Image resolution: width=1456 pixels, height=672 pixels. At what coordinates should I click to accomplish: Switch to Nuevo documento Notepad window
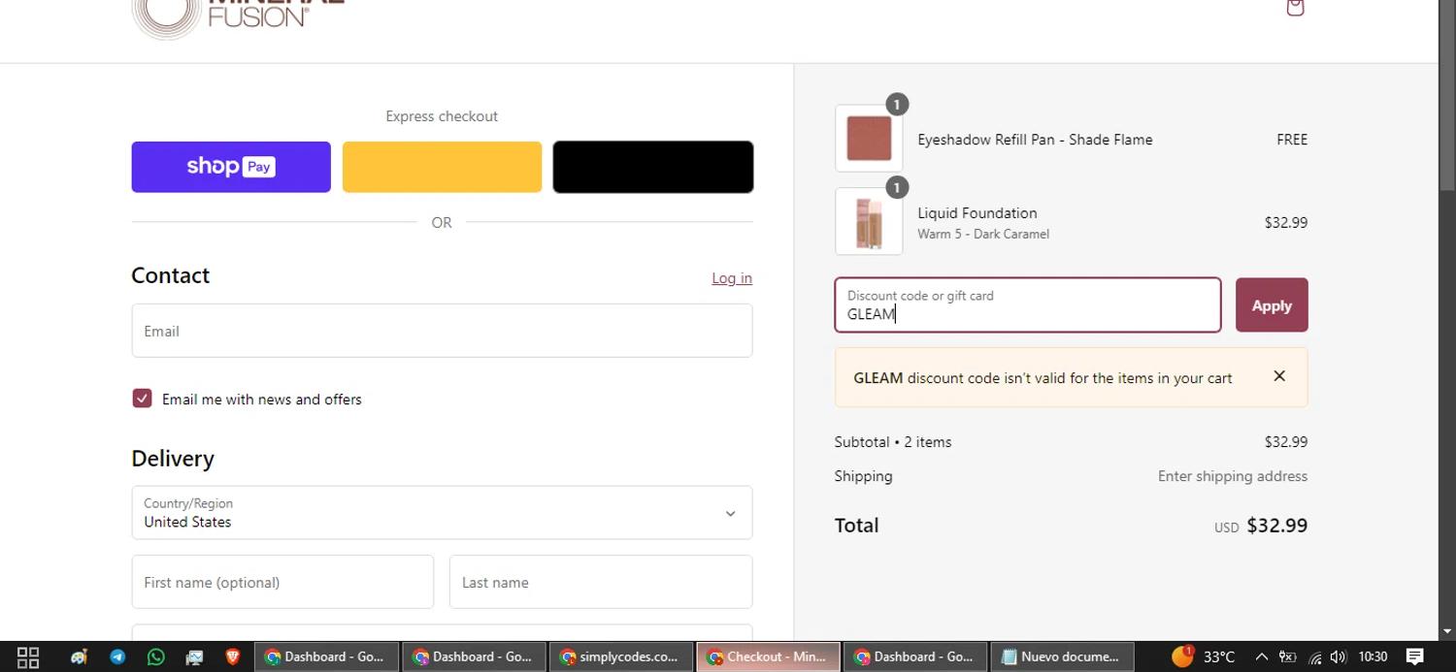1062,656
